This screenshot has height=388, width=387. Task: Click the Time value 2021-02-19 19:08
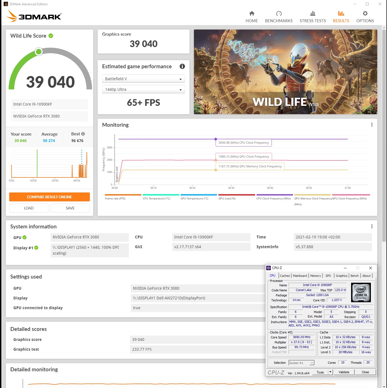333,237
